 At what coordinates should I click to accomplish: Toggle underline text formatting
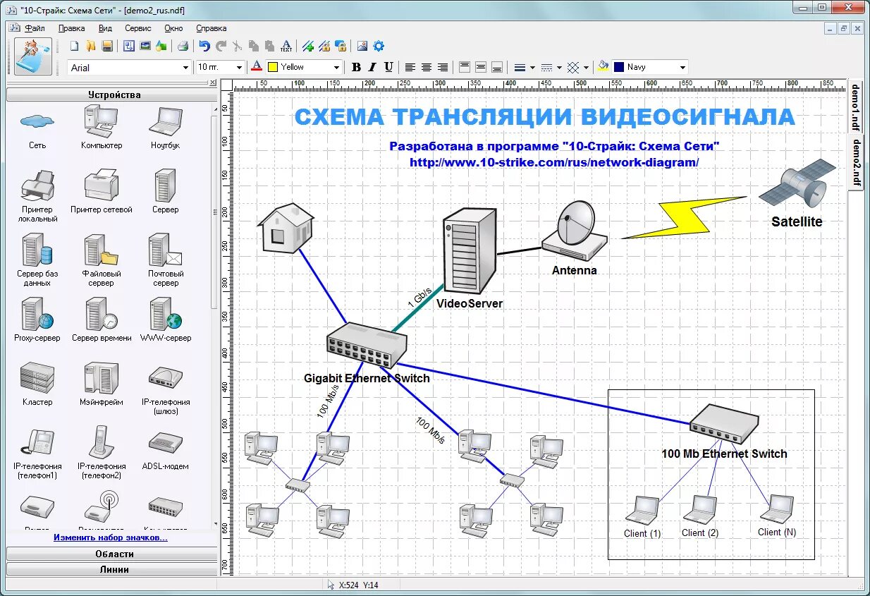pyautogui.click(x=388, y=68)
